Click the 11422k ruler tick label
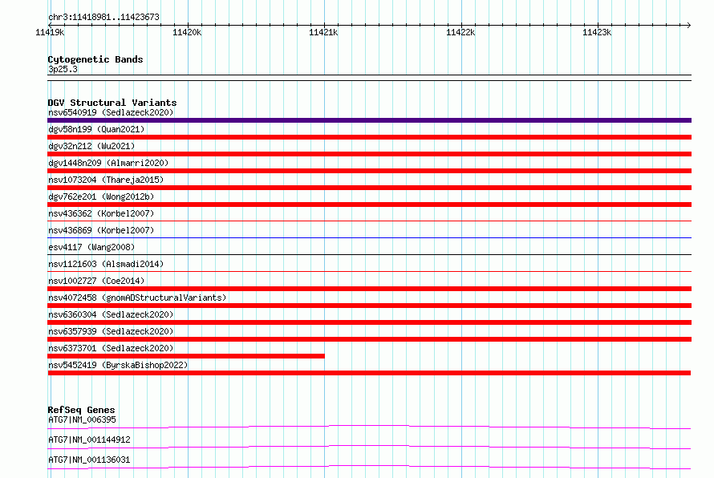Viewport: 714px width, 478px height. click(460, 32)
